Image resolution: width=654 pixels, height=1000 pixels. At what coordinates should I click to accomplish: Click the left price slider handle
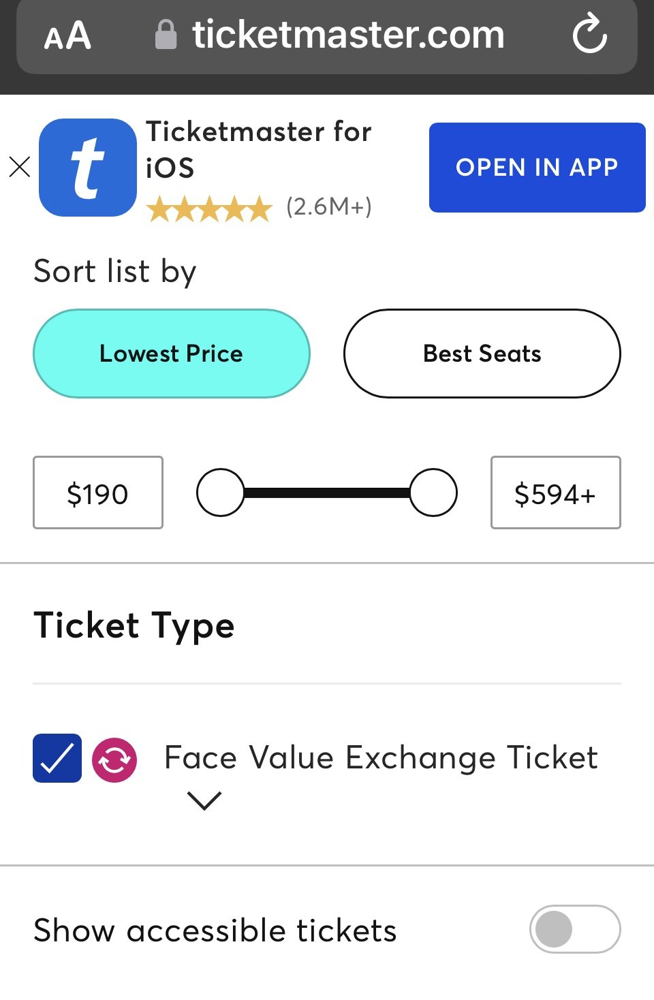coord(220,493)
